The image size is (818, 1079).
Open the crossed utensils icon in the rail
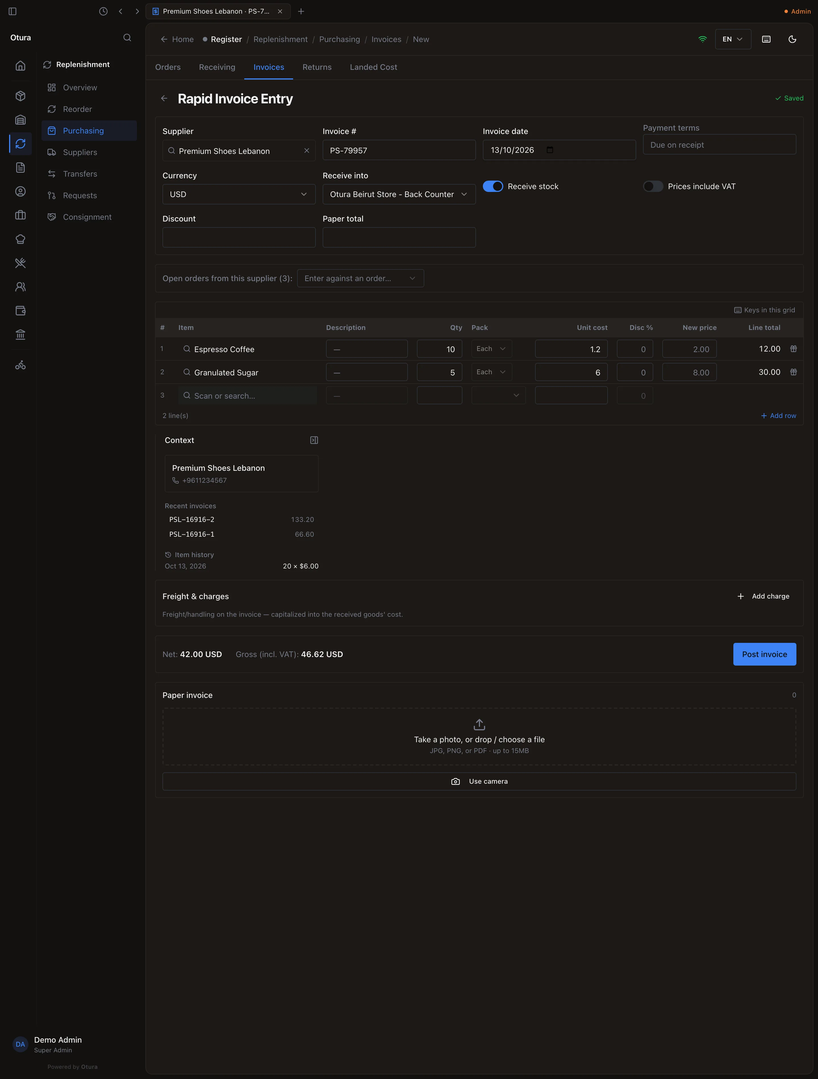pos(20,263)
